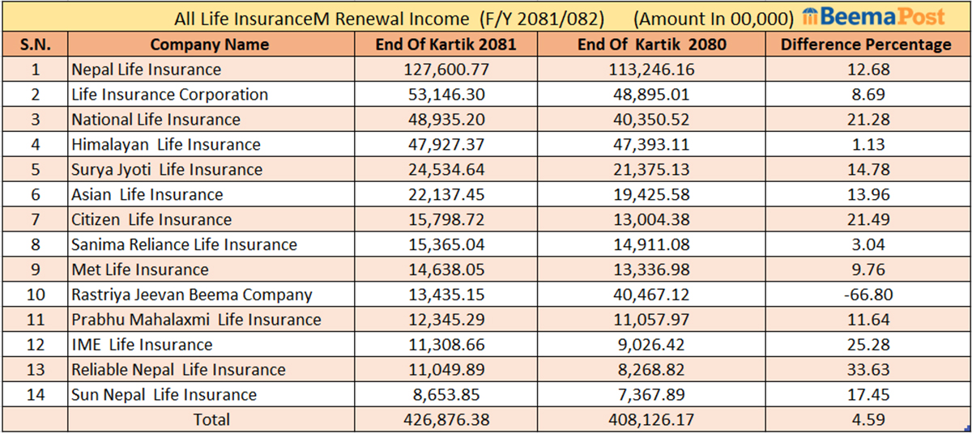Click the -66.80 difference percentage cell
972x433 pixels.
click(866, 295)
